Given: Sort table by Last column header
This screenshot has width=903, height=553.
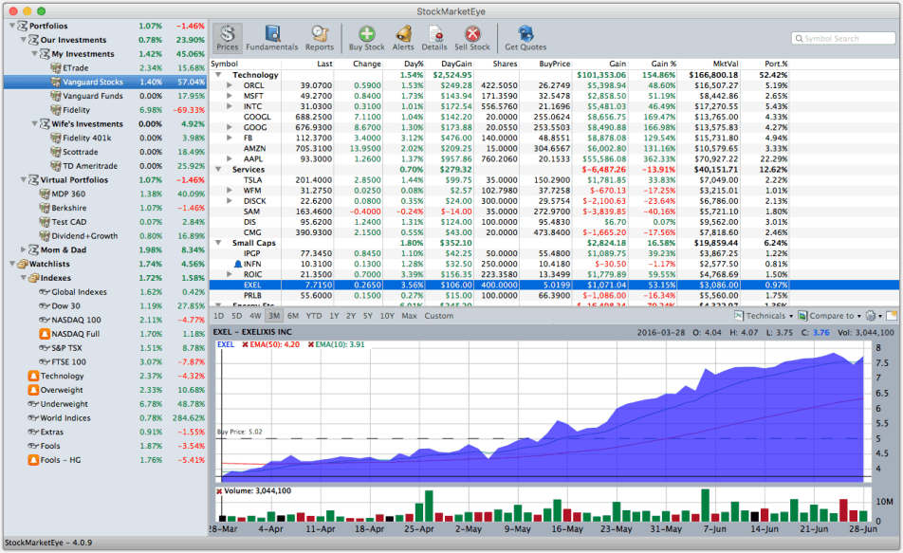Looking at the screenshot, I should (x=324, y=64).
